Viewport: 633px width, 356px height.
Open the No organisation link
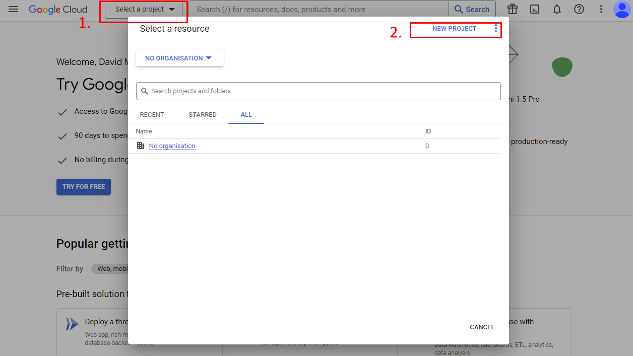coord(172,146)
